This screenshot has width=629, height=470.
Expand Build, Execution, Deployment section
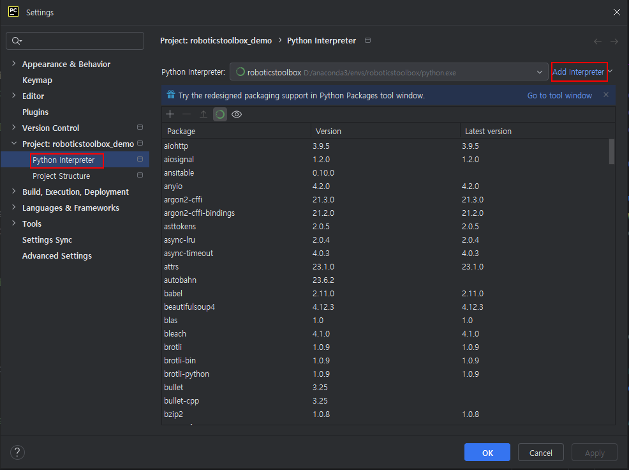pos(14,191)
